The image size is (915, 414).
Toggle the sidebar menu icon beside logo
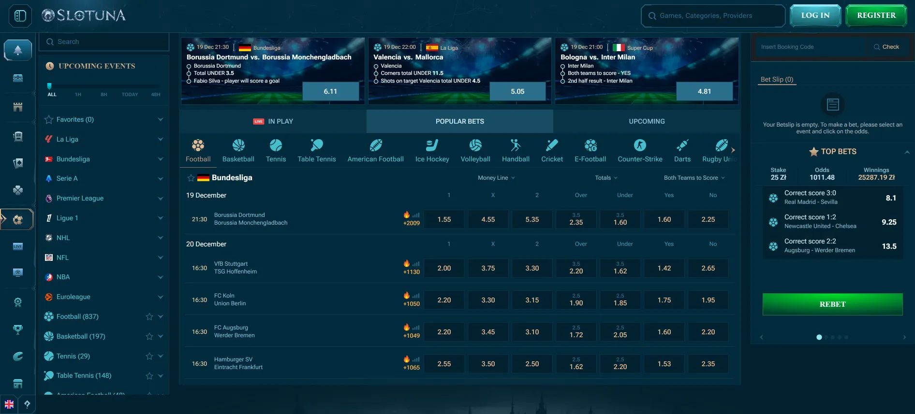point(20,16)
